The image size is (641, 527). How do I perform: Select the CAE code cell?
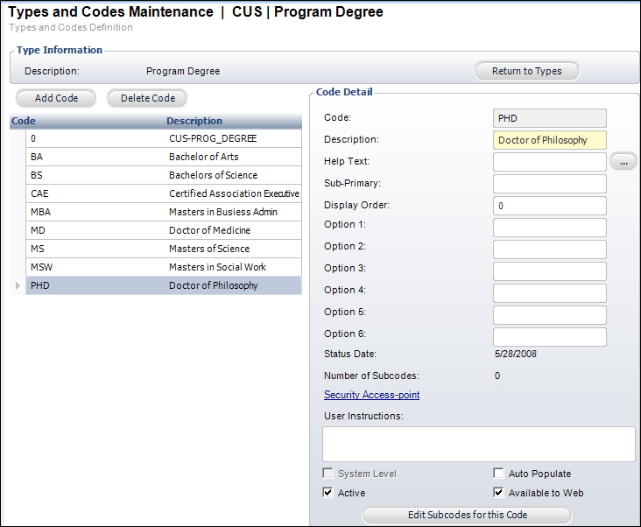(95, 193)
